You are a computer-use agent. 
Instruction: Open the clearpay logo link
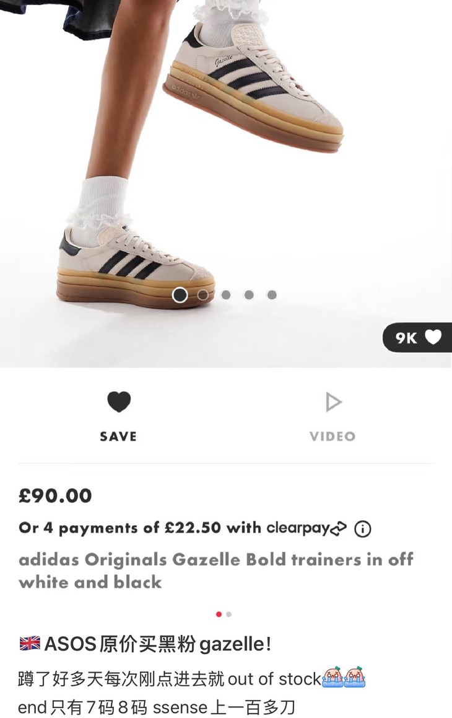tap(306, 528)
